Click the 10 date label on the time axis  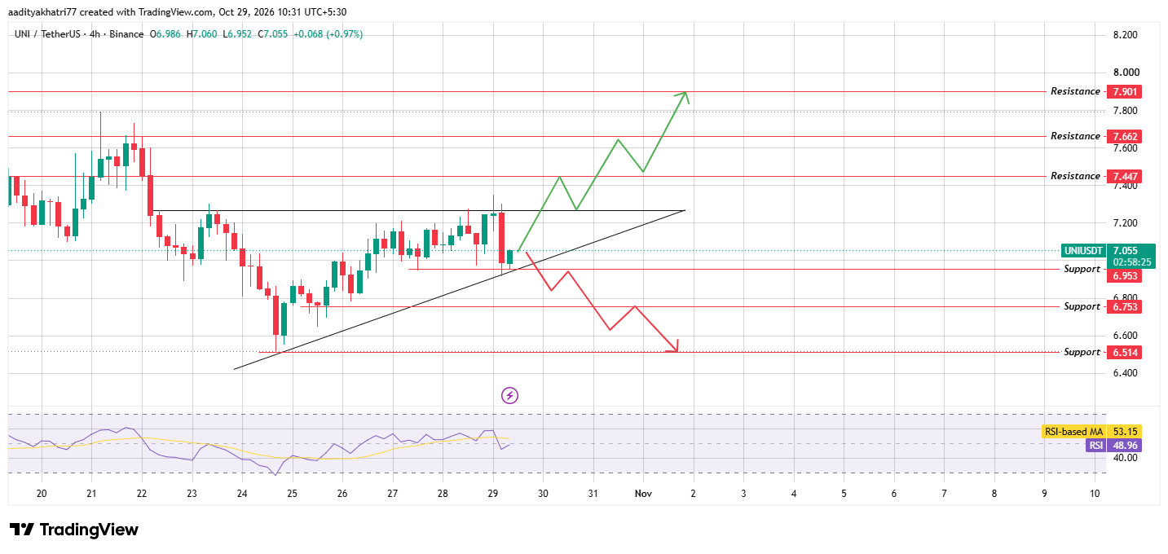pyautogui.click(x=1095, y=493)
